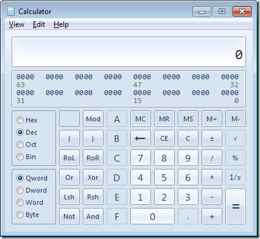Click the percent button
260x239 pixels.
point(236,158)
